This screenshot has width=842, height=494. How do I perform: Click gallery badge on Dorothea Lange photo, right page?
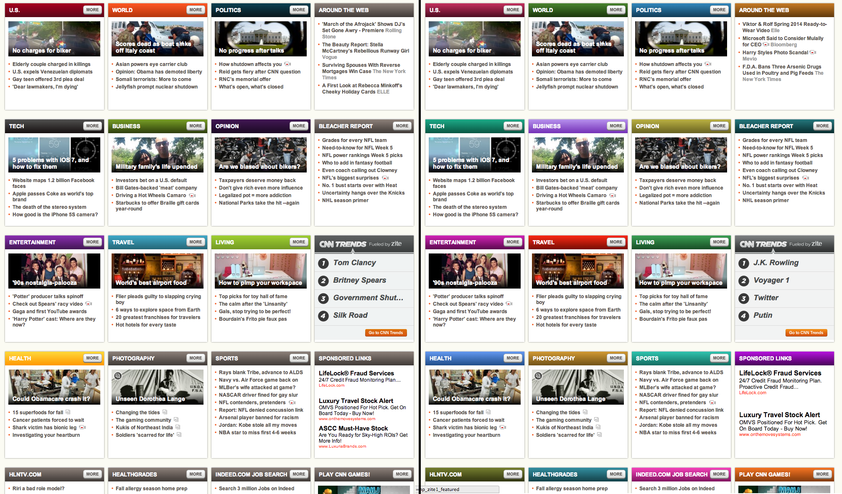[538, 376]
